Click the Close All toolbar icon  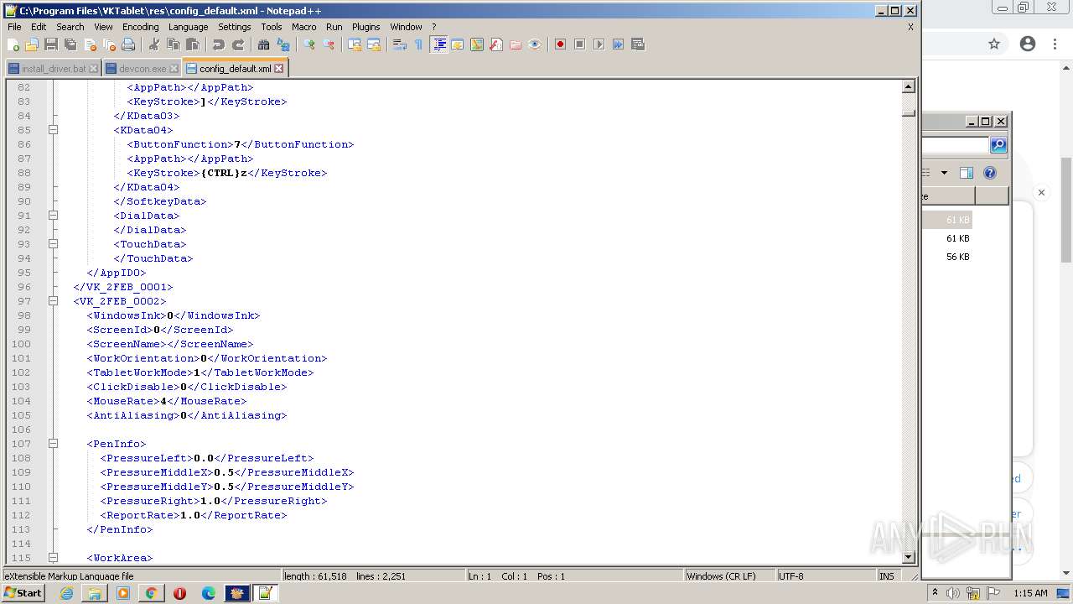(109, 44)
